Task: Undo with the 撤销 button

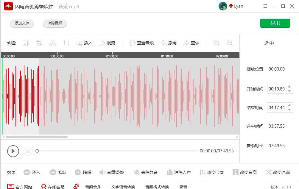Action: pyautogui.click(x=169, y=43)
